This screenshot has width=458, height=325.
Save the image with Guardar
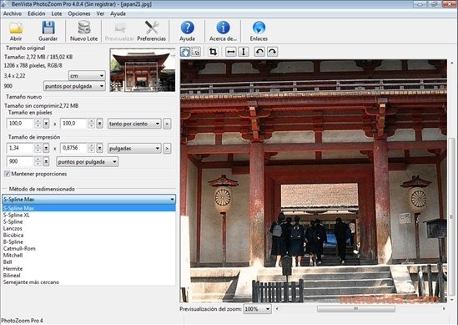point(48,31)
